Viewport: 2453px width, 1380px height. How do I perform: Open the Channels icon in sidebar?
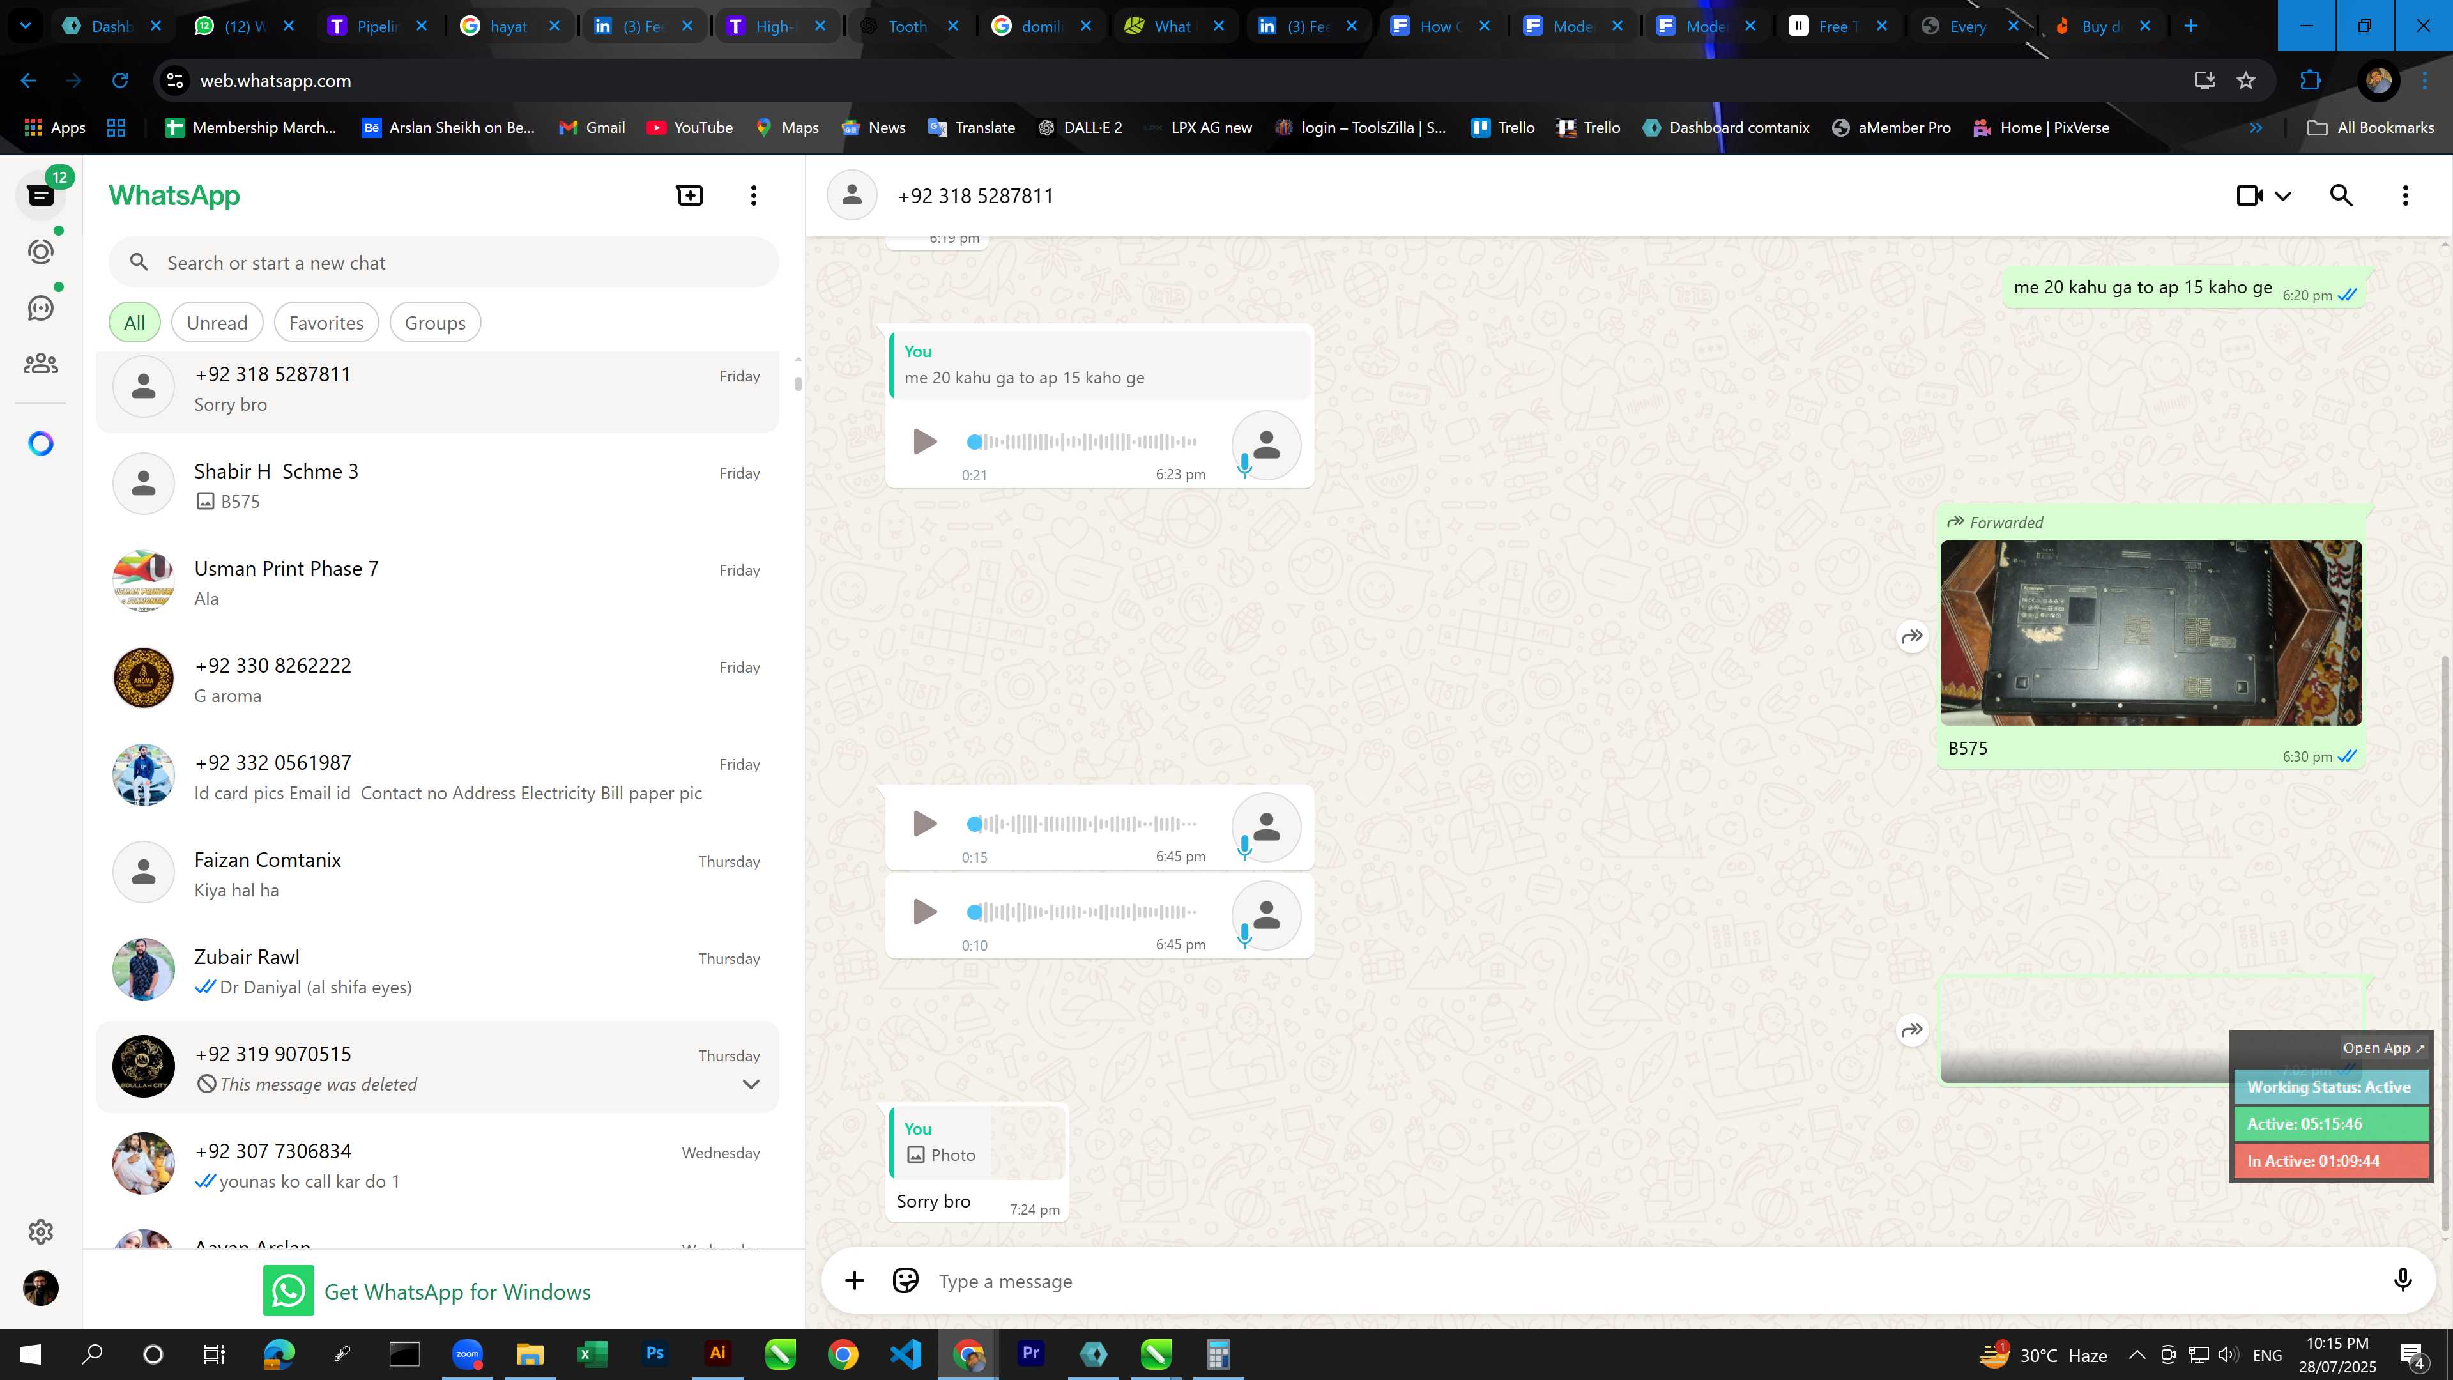41,307
